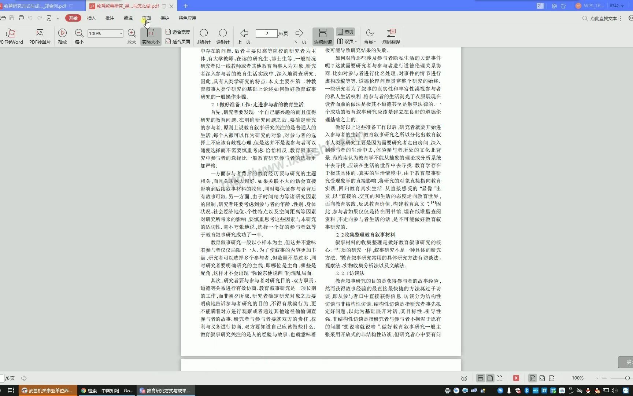Click the redo arrow icon
Viewport: 633px width, 396px height.
point(40,18)
